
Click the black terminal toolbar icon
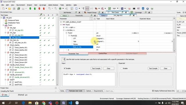coord(134,8)
